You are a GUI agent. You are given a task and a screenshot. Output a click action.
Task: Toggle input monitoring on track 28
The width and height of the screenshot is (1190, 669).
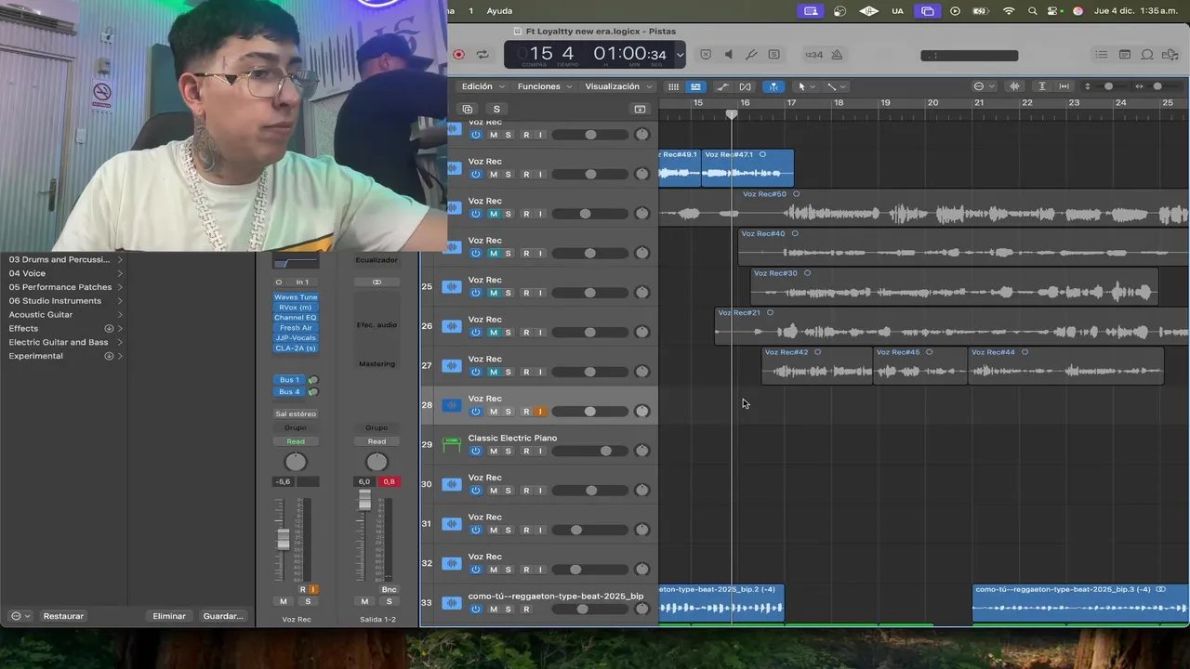(539, 412)
